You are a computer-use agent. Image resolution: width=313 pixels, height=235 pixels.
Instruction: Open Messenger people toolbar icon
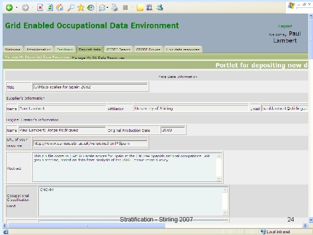[160, 8]
